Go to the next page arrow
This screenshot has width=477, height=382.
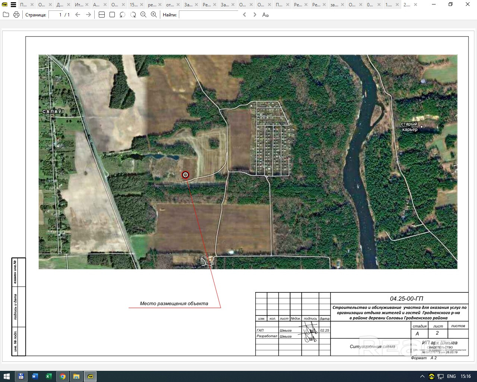click(x=88, y=15)
